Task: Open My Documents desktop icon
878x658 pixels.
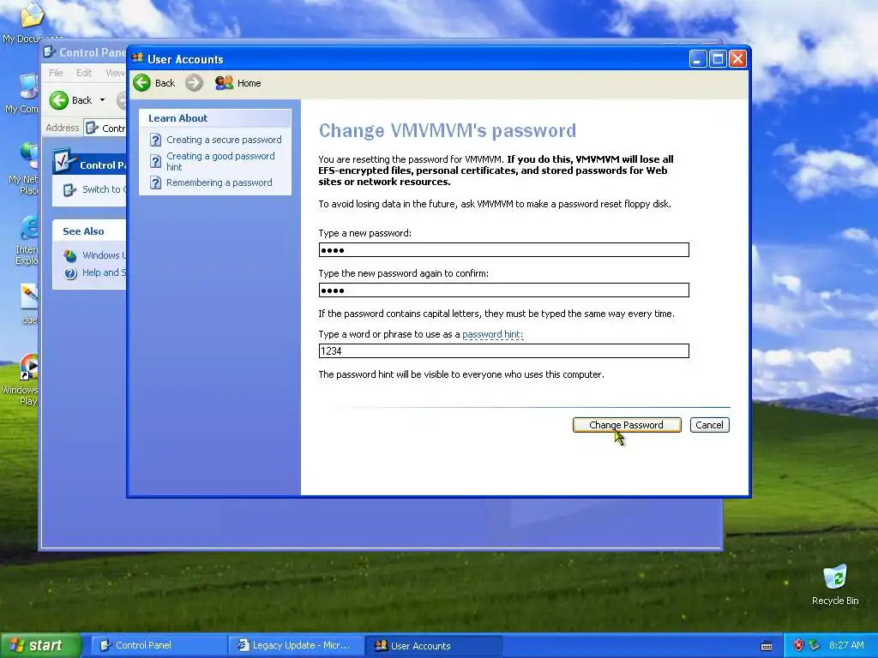Action: click(31, 22)
